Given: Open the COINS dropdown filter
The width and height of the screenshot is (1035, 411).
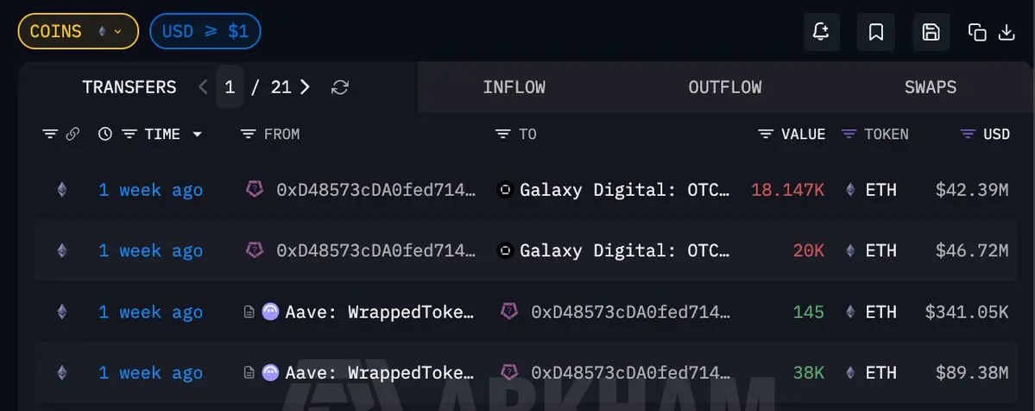Looking at the screenshot, I should (78, 32).
